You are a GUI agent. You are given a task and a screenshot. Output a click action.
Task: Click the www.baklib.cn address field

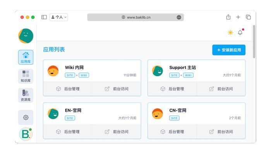click(135, 17)
